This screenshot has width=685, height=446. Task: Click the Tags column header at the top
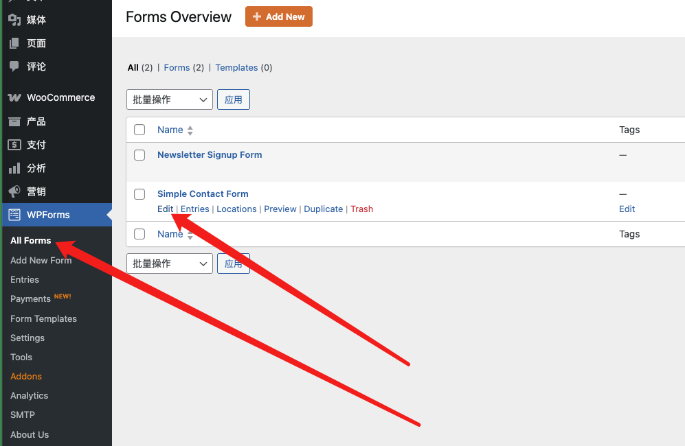click(x=629, y=130)
